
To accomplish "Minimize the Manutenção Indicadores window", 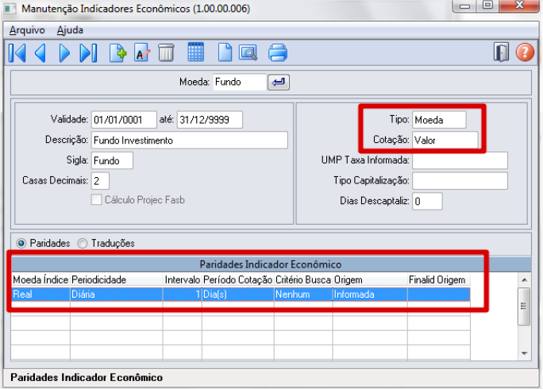I will click(x=464, y=6).
